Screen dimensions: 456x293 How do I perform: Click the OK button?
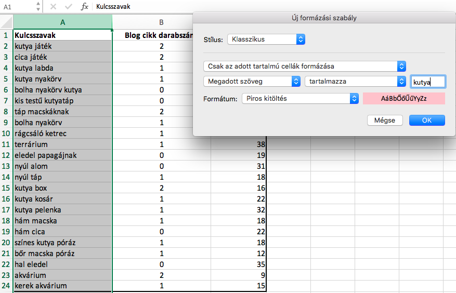point(427,121)
